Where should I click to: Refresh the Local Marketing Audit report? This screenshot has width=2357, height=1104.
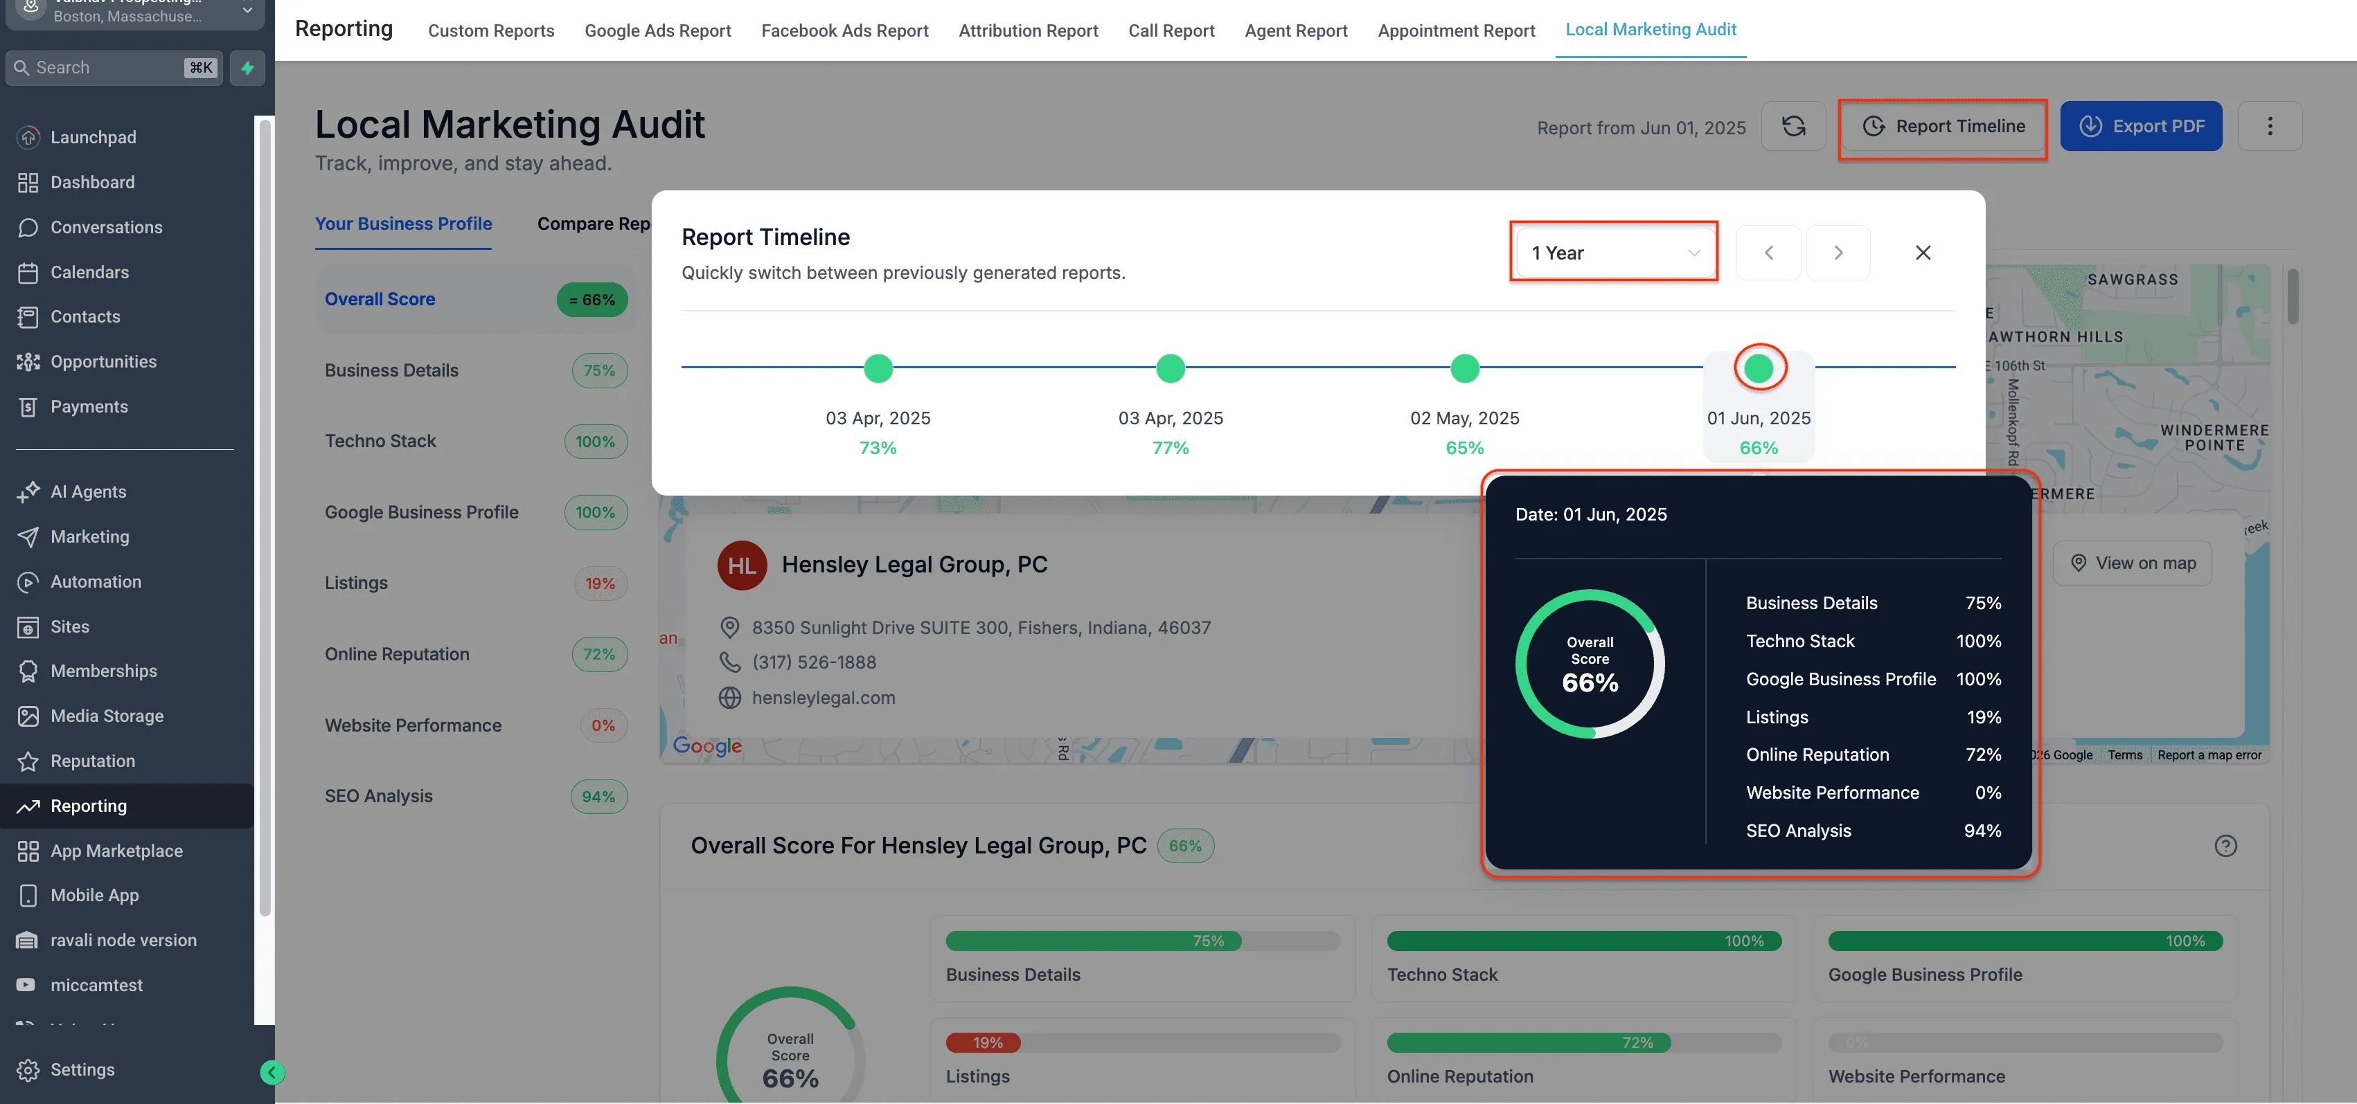pyautogui.click(x=1793, y=127)
